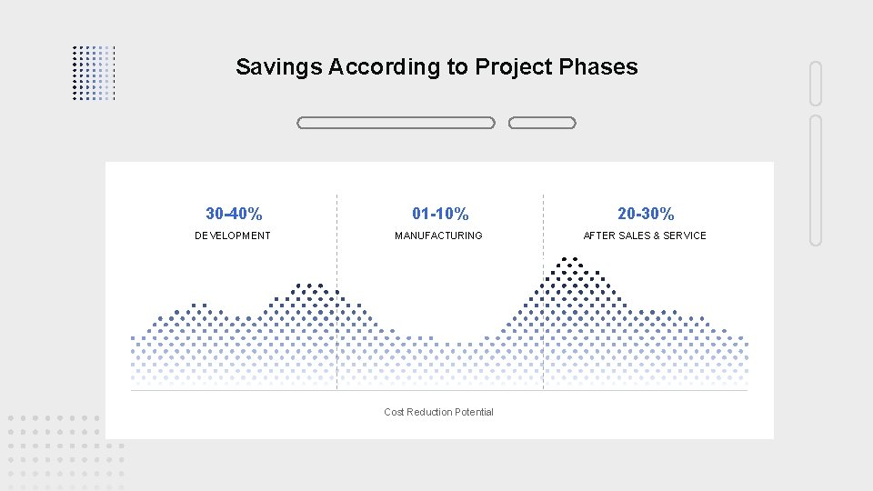Click the long horizontal pill bar below title
The width and height of the screenshot is (873, 491).
396,123
